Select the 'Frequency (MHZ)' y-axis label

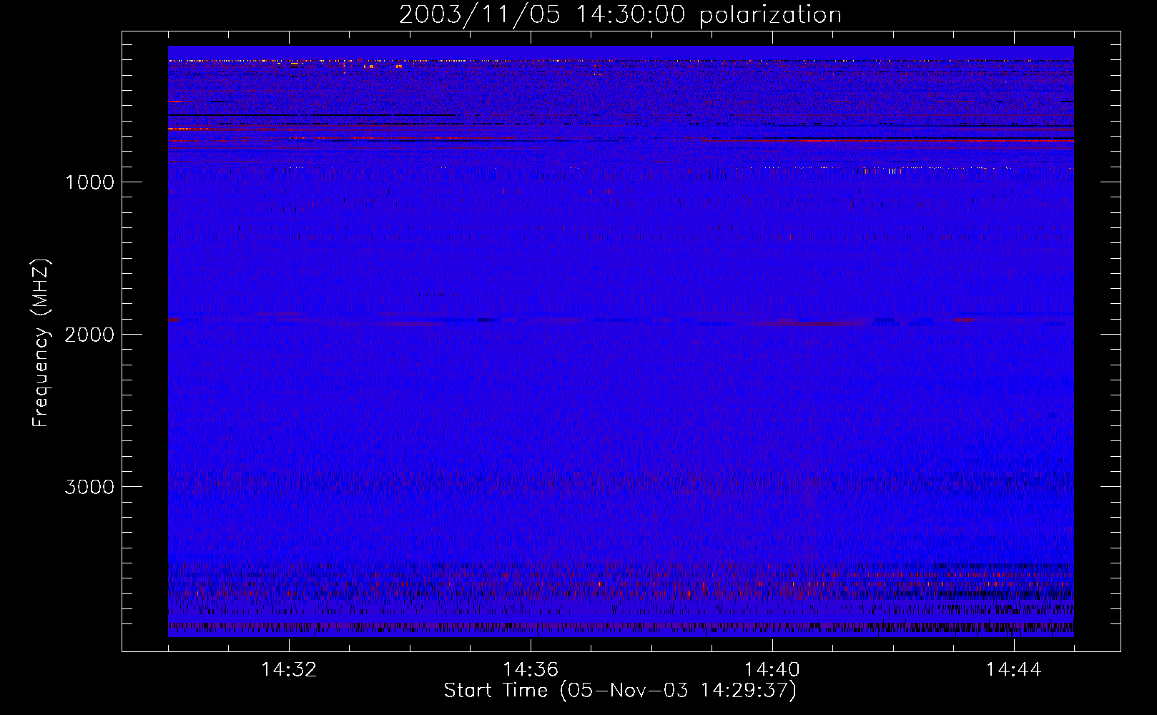click(x=41, y=343)
